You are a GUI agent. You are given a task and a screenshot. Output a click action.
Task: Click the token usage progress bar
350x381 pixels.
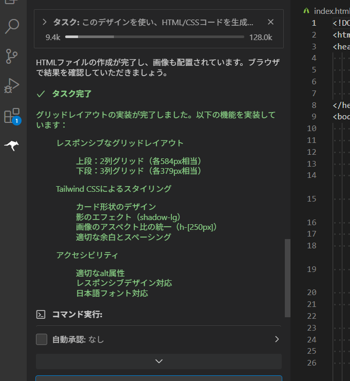pos(154,37)
